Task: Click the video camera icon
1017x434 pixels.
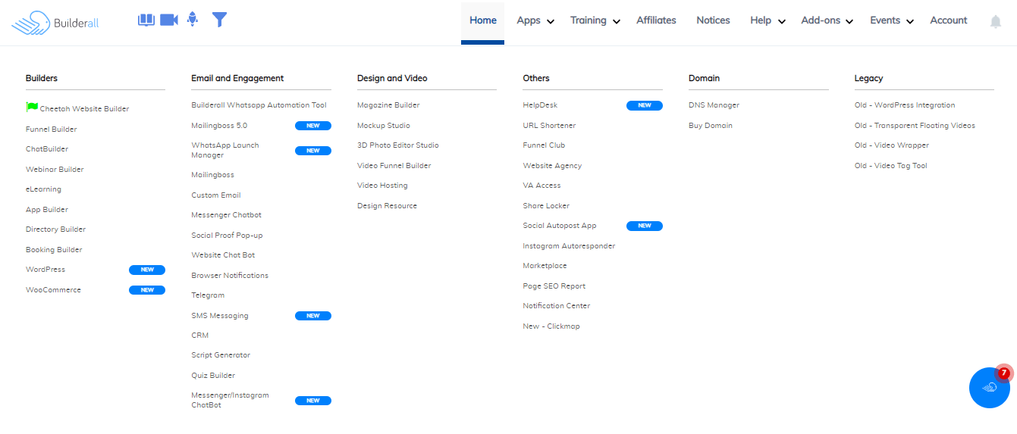Action: pos(168,20)
